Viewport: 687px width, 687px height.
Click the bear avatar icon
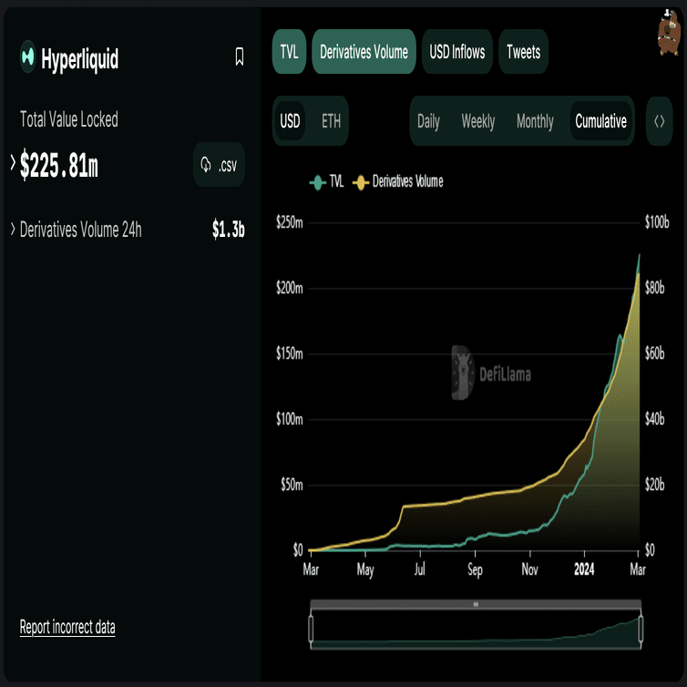tap(669, 33)
